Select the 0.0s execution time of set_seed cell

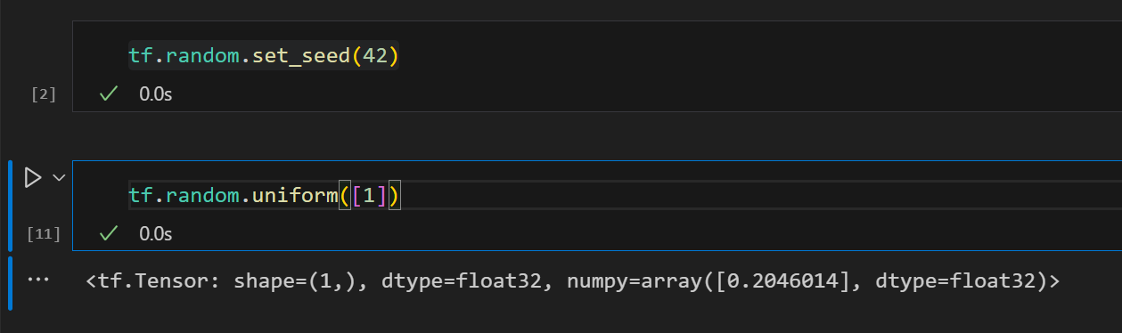click(x=156, y=93)
